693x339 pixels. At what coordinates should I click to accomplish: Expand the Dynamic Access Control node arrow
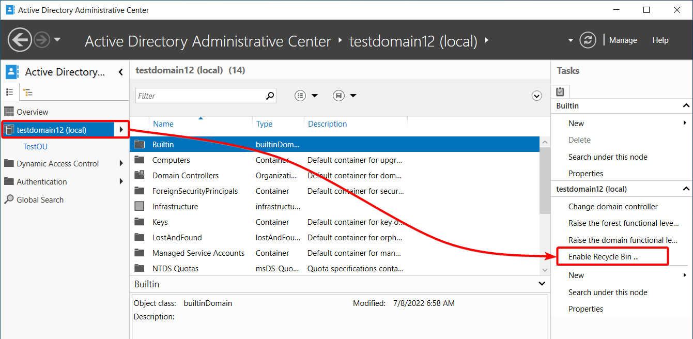(121, 163)
